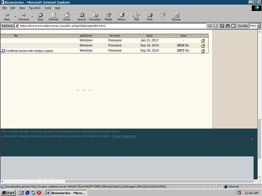Select the '2033 Kb.' size cell
Screen dimensions: 262x196
(x=183, y=45)
